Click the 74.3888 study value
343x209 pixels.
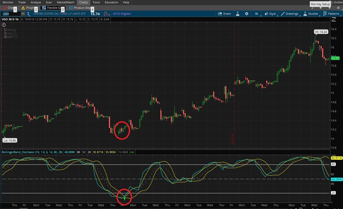coord(123,152)
